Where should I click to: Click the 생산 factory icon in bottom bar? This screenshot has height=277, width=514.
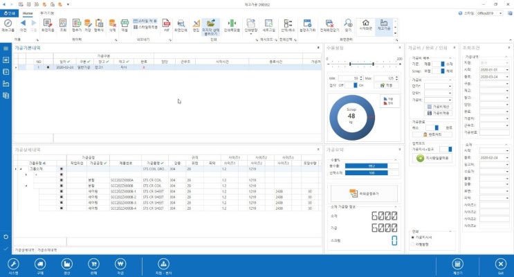67,267
